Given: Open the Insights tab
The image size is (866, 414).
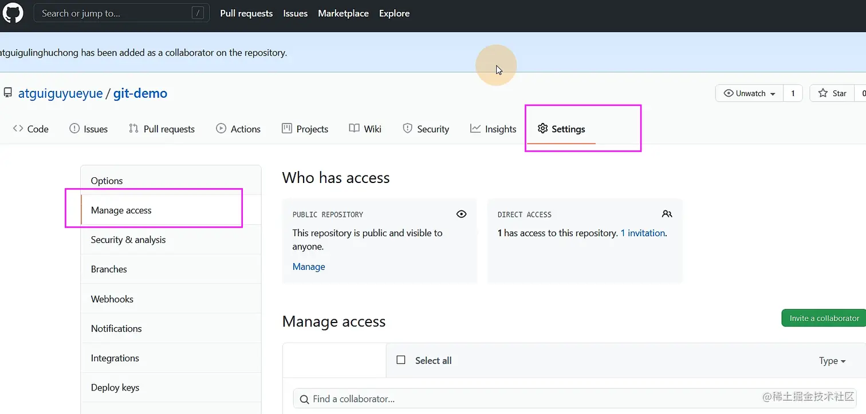Looking at the screenshot, I should click(493, 129).
